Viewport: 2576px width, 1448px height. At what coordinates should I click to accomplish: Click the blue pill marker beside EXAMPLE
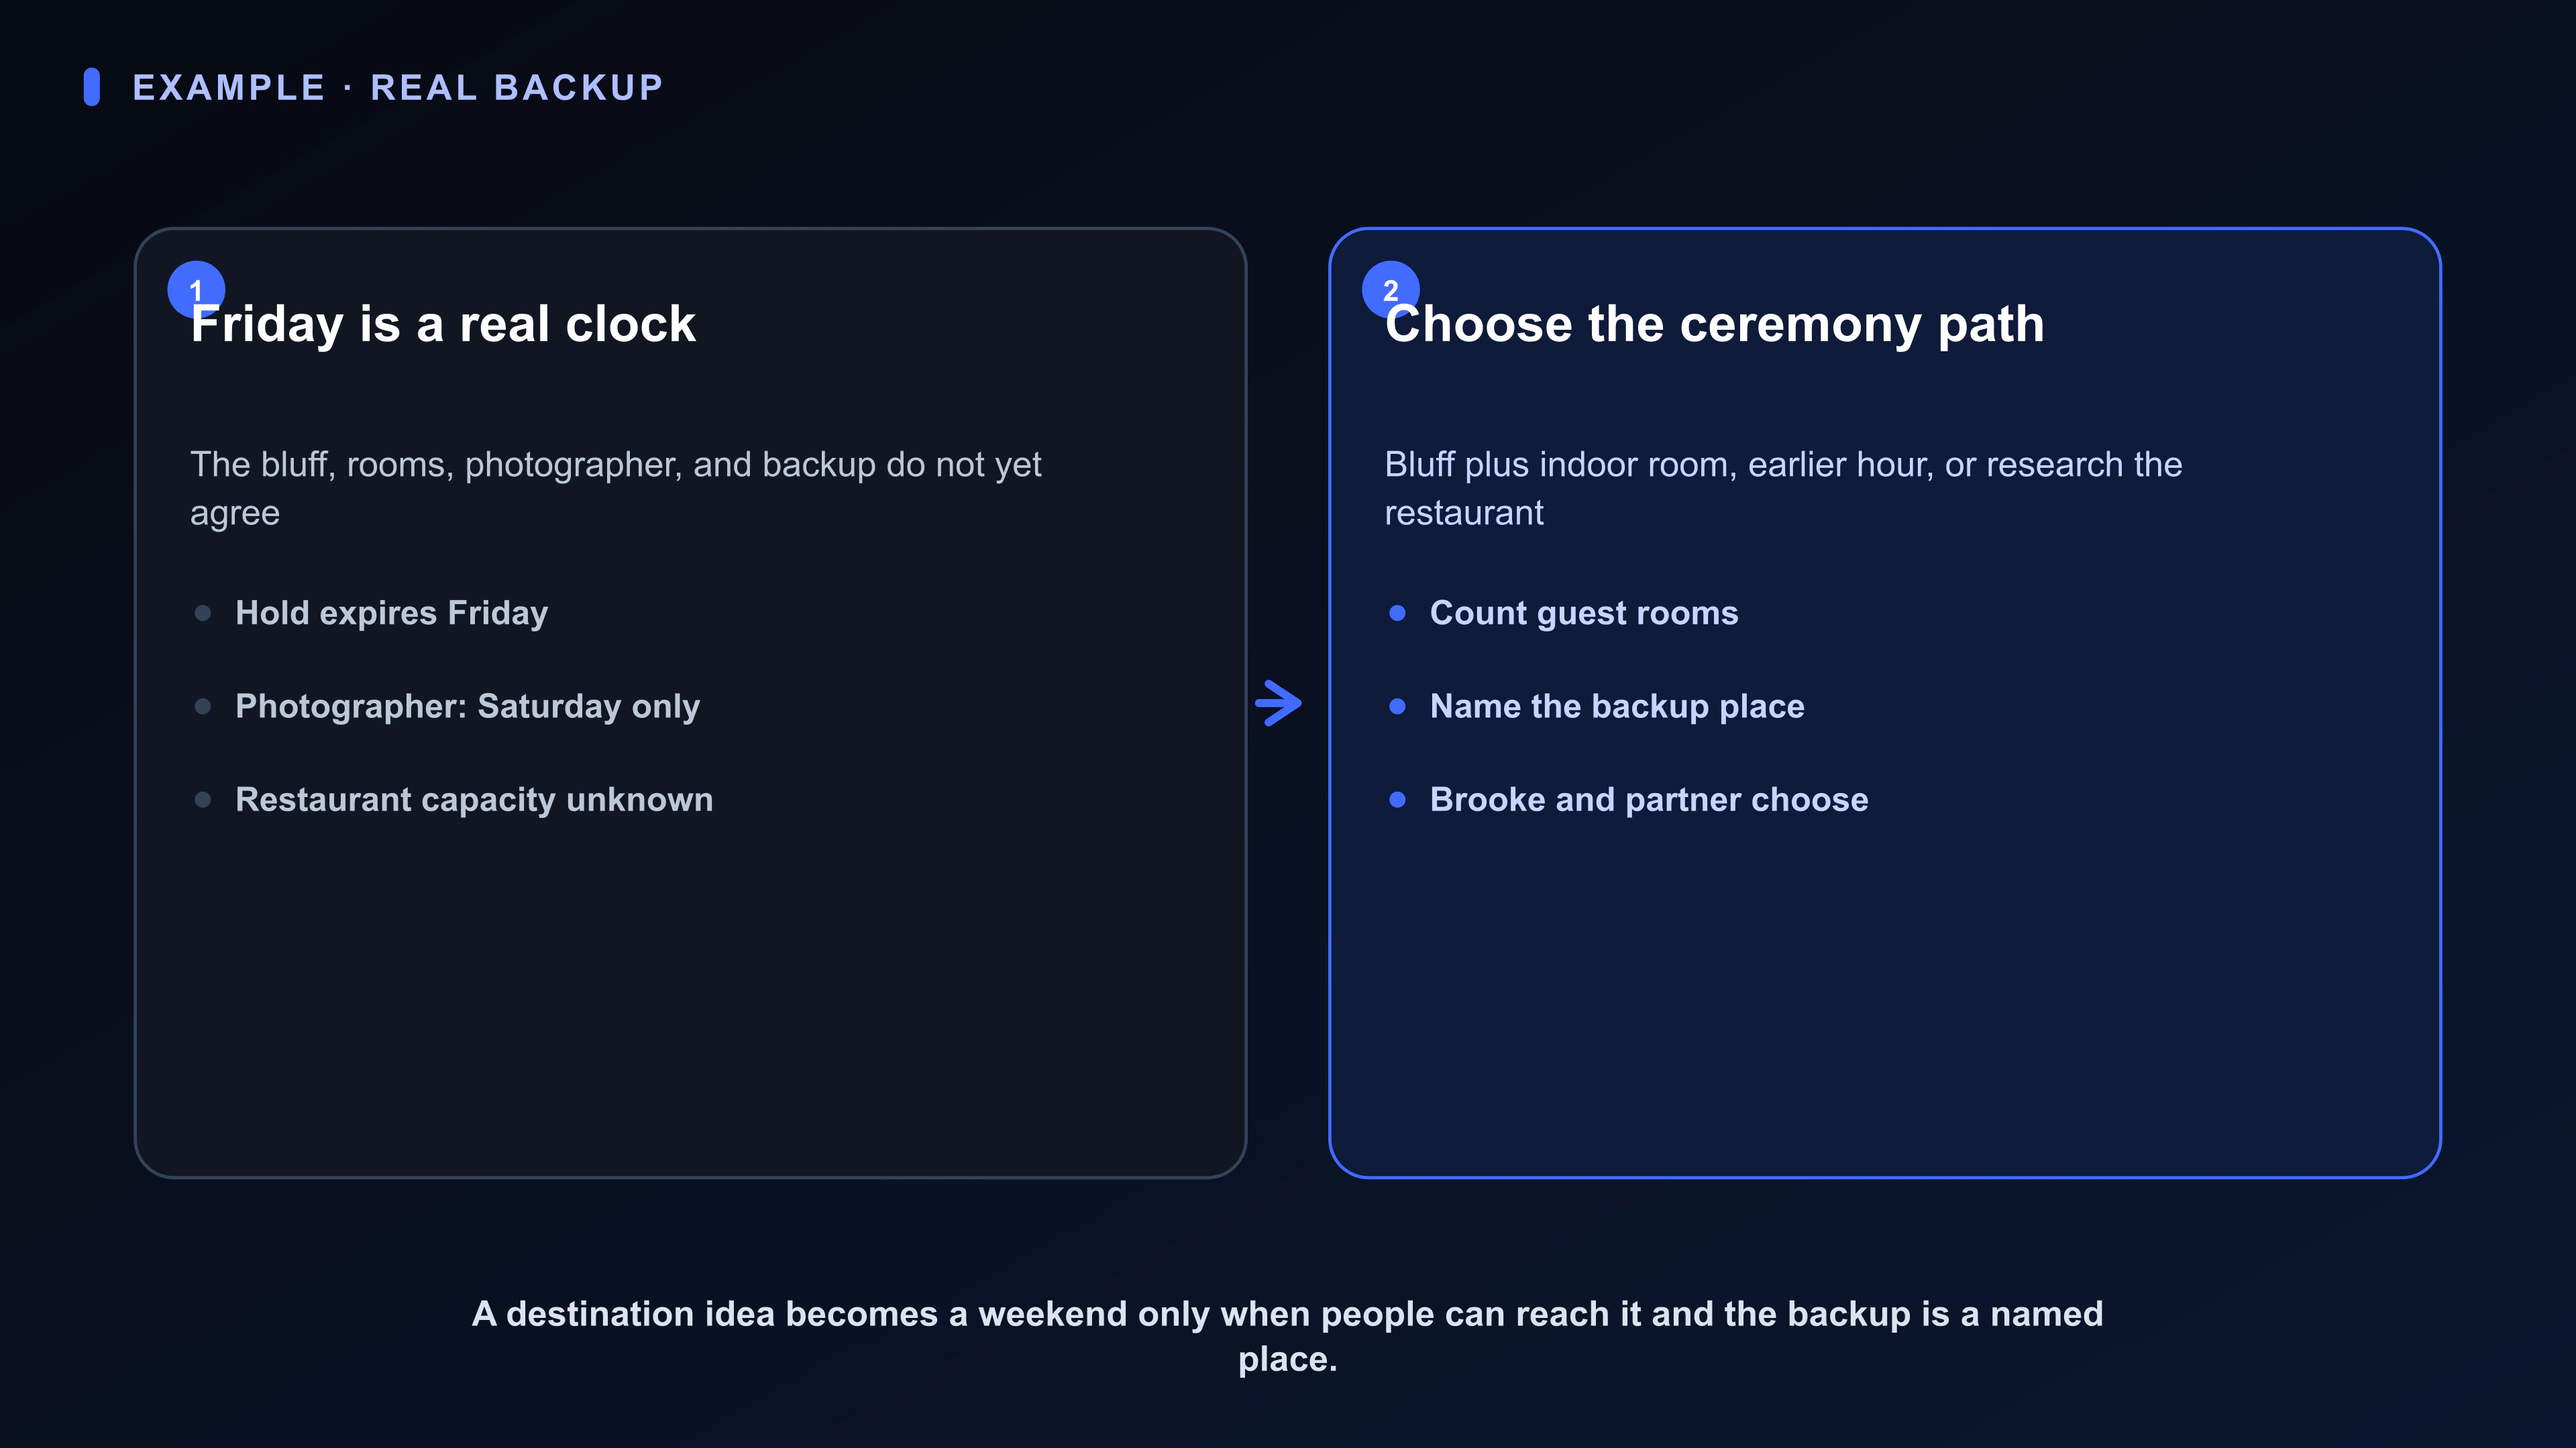tap(92, 87)
